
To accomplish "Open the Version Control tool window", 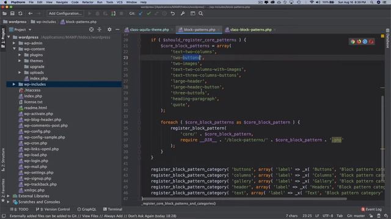I will 53,209.
